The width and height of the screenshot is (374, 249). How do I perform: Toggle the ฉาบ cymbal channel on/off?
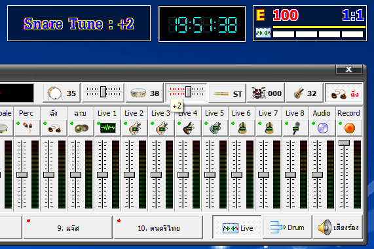pos(81,128)
